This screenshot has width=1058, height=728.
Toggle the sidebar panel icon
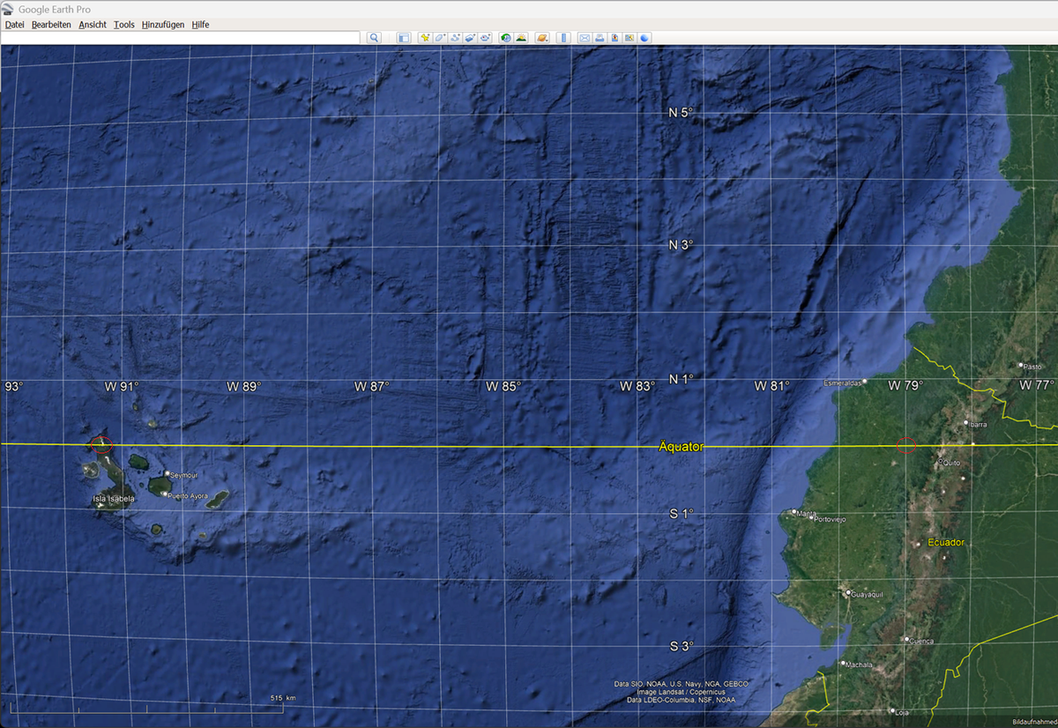point(404,38)
